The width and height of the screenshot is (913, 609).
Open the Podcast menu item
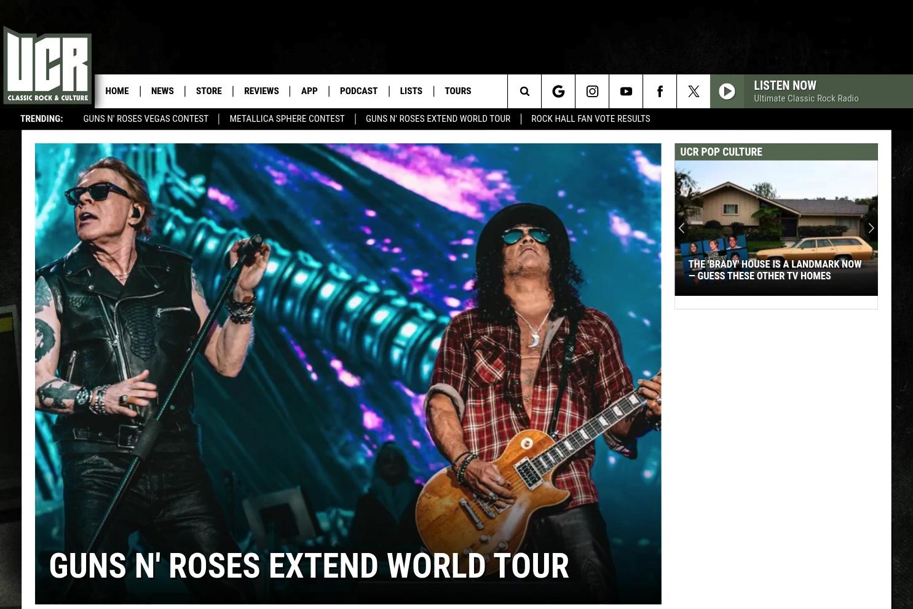[358, 91]
